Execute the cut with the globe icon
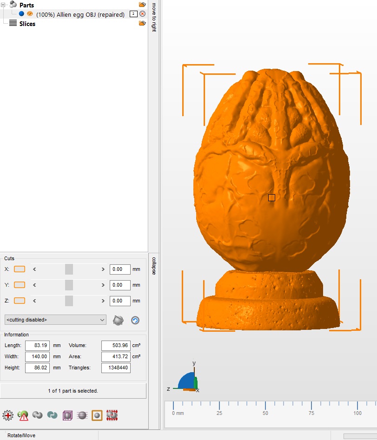The width and height of the screenshot is (377, 440). (x=118, y=320)
